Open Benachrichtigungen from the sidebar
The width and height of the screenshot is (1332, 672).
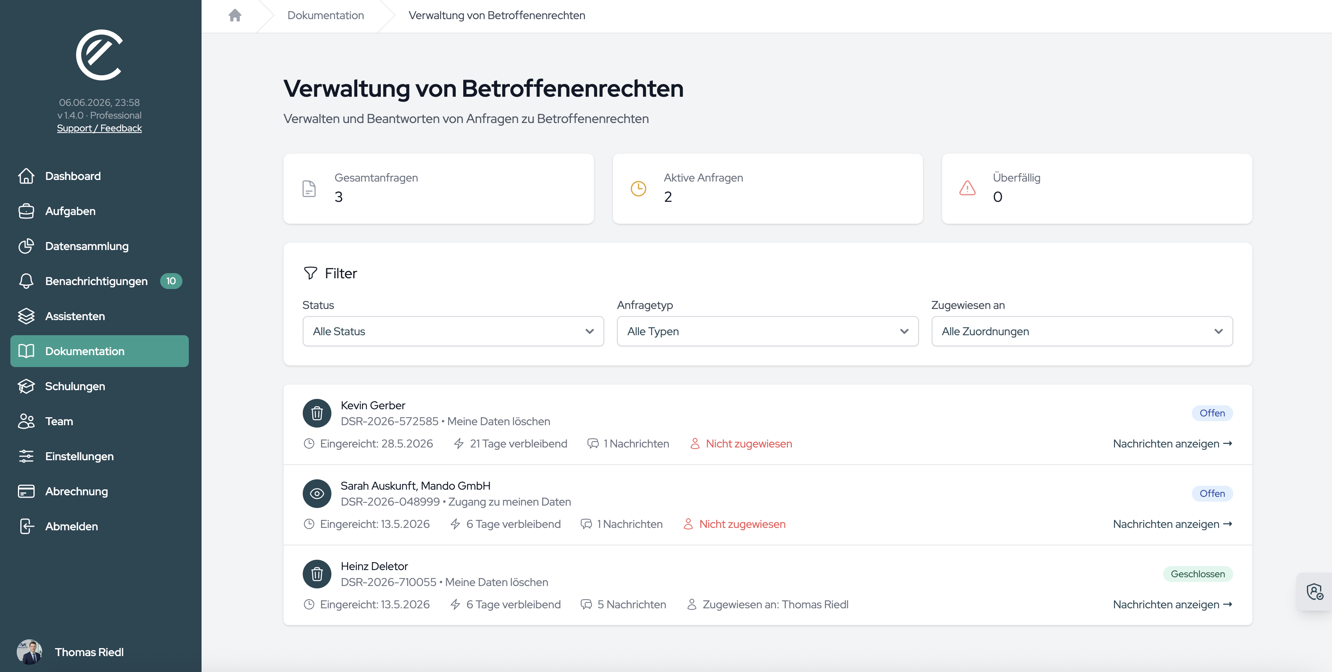(x=99, y=281)
